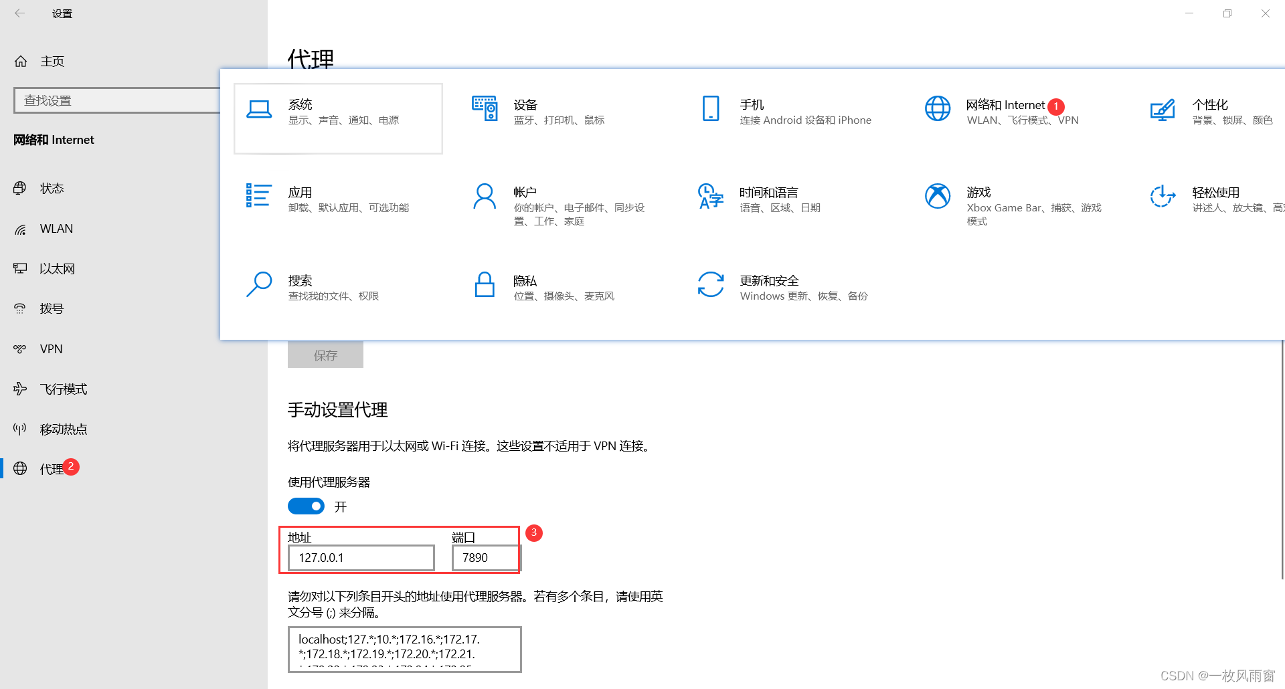Open the 隐私 Privacy lock icon
Image resolution: width=1285 pixels, height=689 pixels.
pyautogui.click(x=485, y=284)
